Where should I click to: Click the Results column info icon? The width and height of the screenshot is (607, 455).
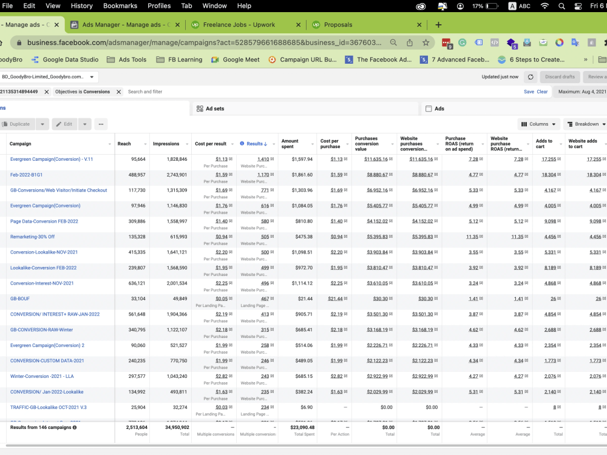pos(242,144)
